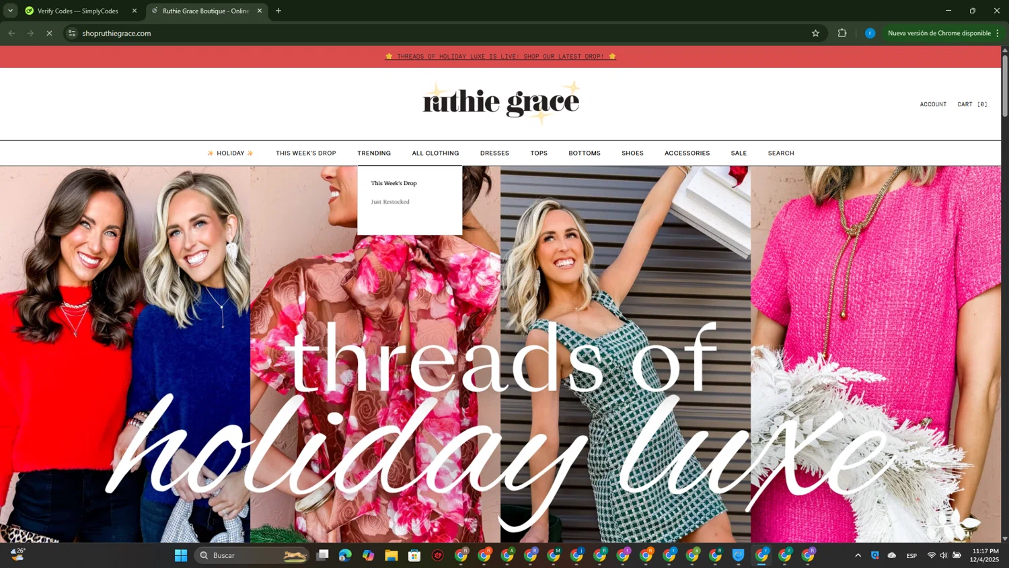The height and width of the screenshot is (568, 1009).
Task: View site information icon in address bar
Action: 72,33
